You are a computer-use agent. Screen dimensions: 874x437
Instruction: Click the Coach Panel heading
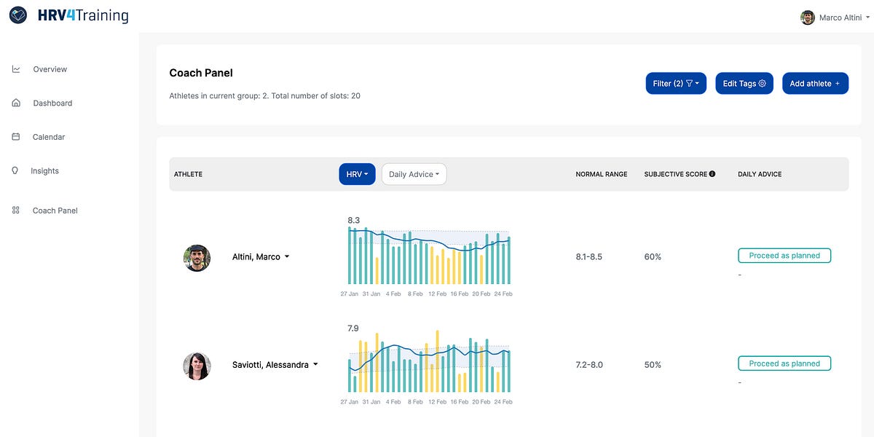[x=201, y=73]
